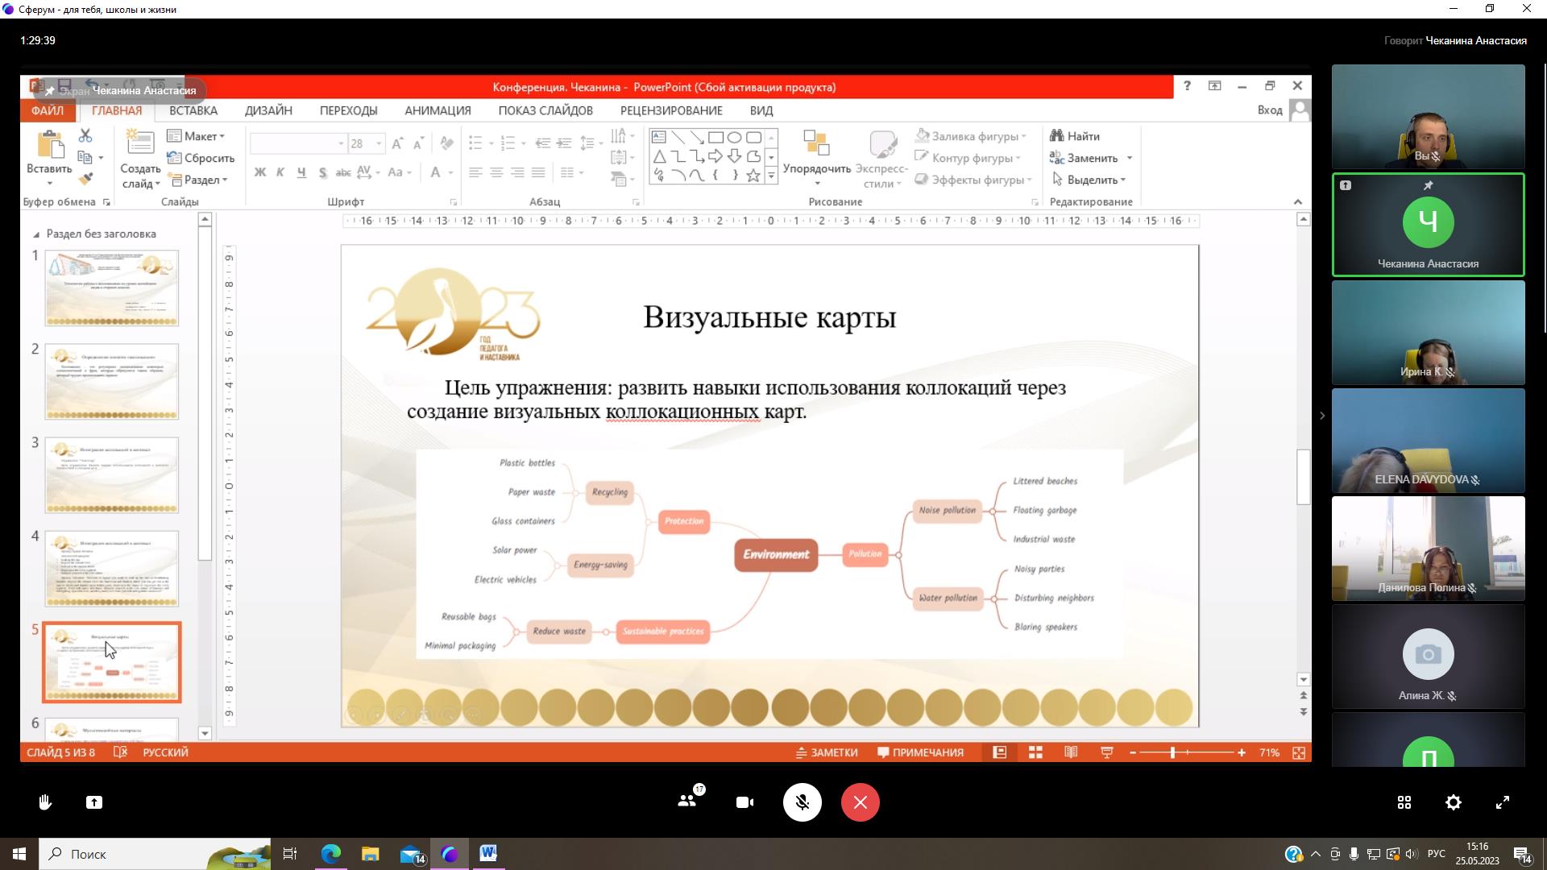The width and height of the screenshot is (1547, 870).
Task: Switch participant grid layout view
Action: (1404, 802)
